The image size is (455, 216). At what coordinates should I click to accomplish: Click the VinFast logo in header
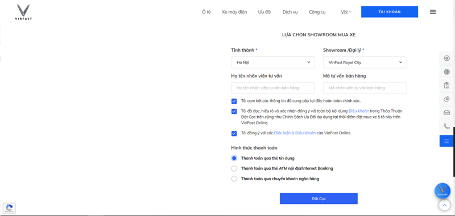tap(23, 12)
